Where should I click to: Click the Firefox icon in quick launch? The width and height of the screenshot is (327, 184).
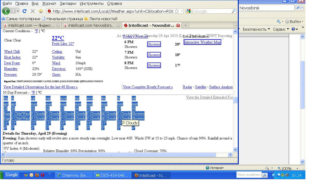point(37,175)
